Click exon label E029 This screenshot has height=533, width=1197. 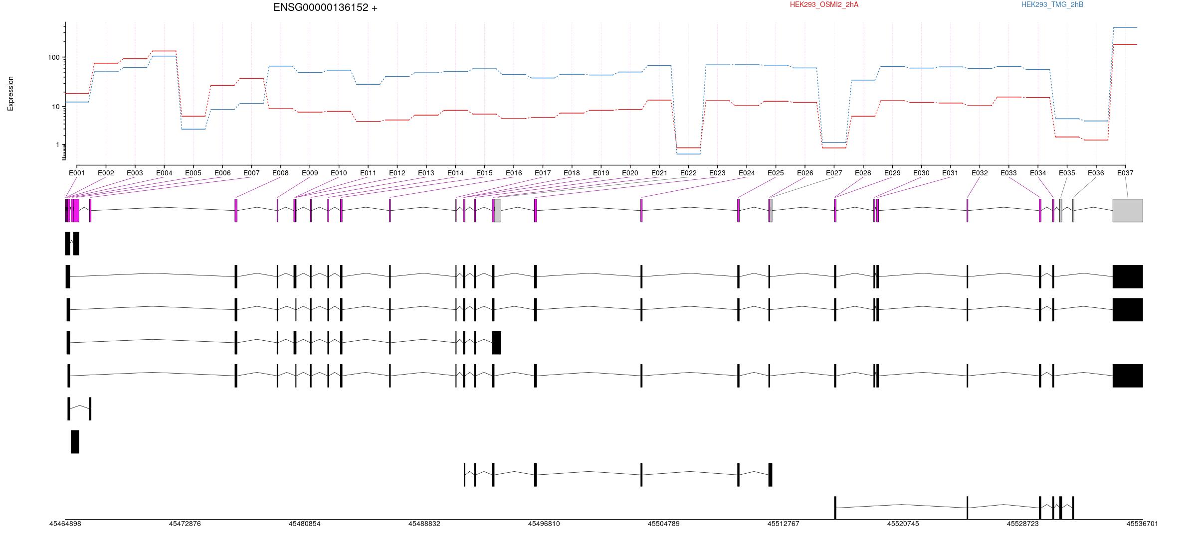point(892,173)
